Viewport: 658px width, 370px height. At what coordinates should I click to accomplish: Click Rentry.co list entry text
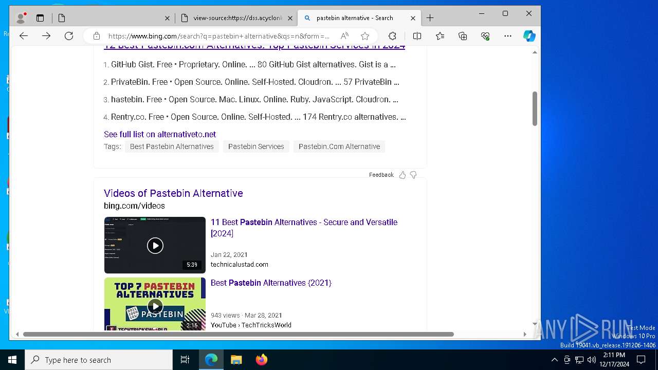point(259,117)
